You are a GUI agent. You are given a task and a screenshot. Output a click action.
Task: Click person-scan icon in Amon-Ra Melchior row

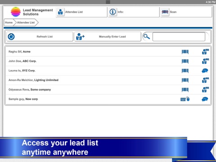tap(205, 80)
